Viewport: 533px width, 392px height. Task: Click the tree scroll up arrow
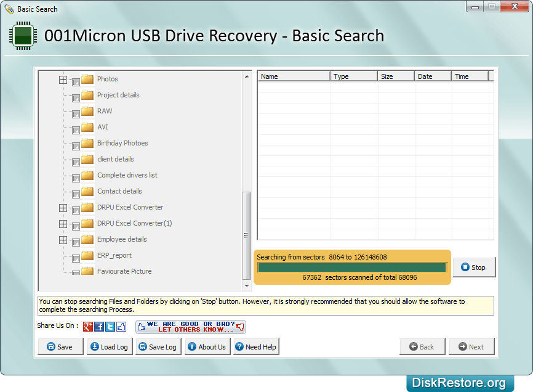pos(247,76)
